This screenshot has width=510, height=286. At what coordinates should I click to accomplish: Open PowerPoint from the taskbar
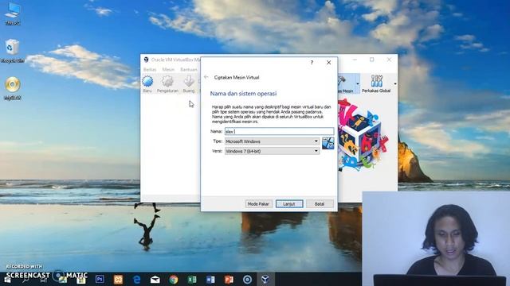click(229, 279)
